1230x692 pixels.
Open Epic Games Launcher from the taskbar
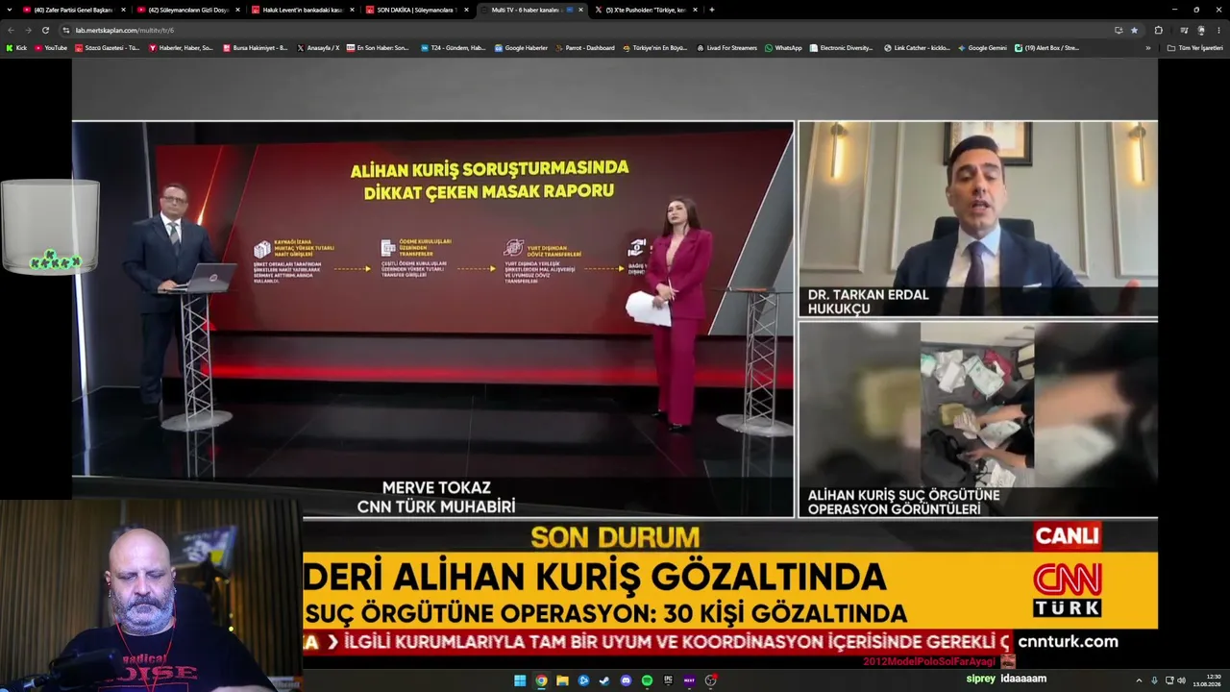pyautogui.click(x=668, y=680)
